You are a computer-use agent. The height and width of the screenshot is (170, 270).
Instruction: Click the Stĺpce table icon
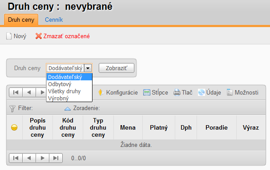[146, 92]
